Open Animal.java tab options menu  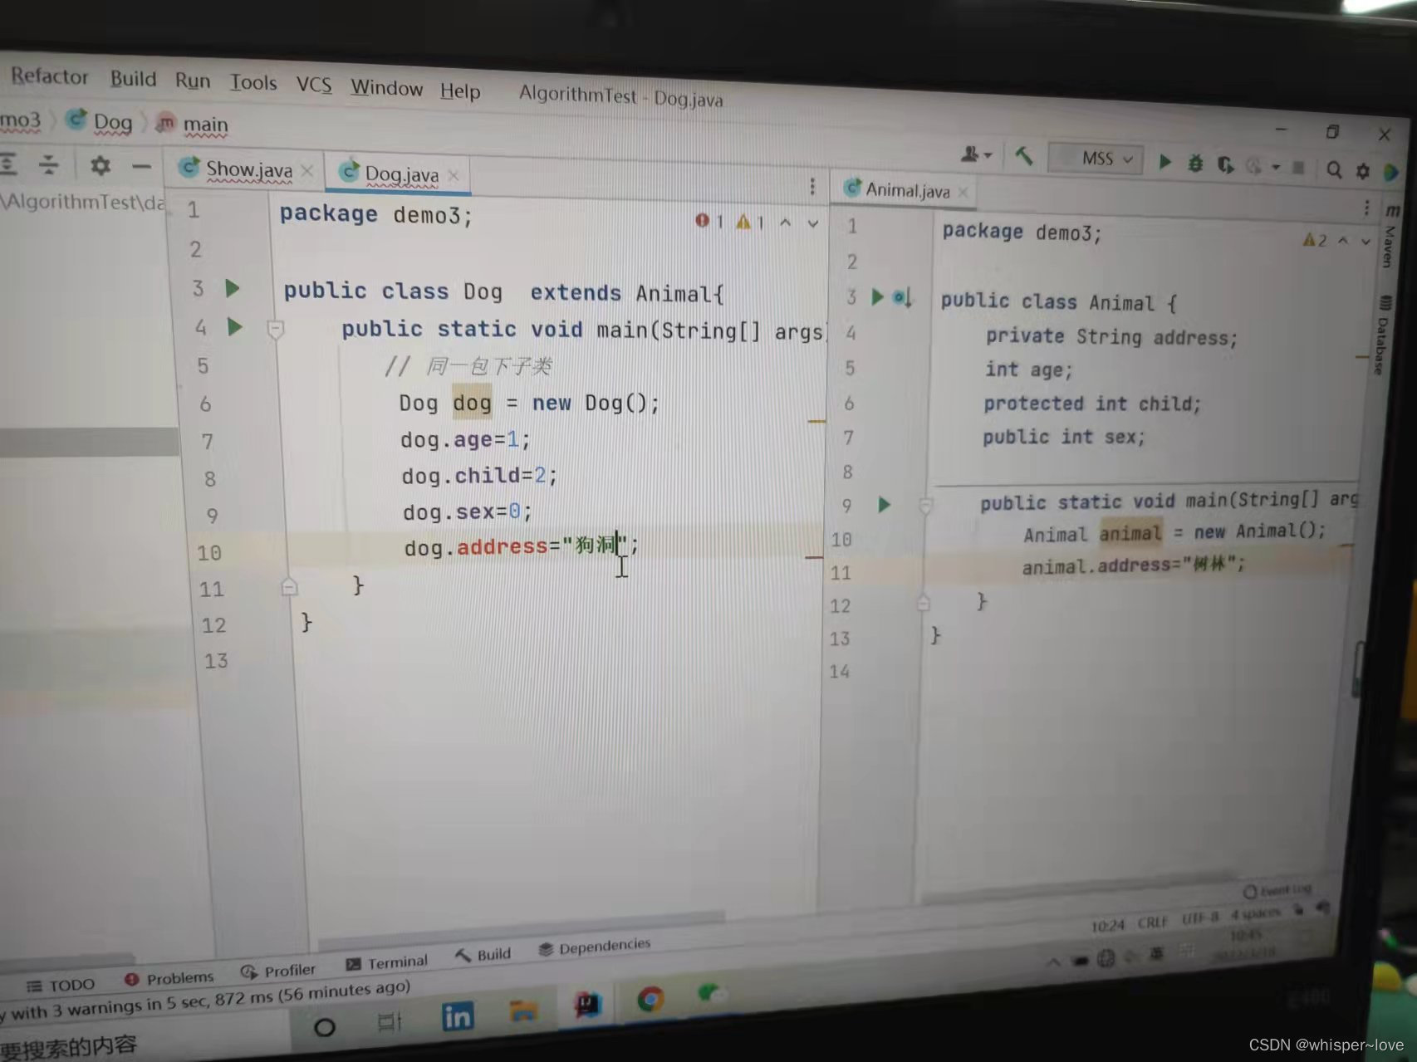1366,208
